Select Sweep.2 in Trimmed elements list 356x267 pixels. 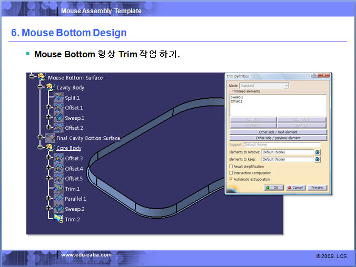click(x=236, y=97)
